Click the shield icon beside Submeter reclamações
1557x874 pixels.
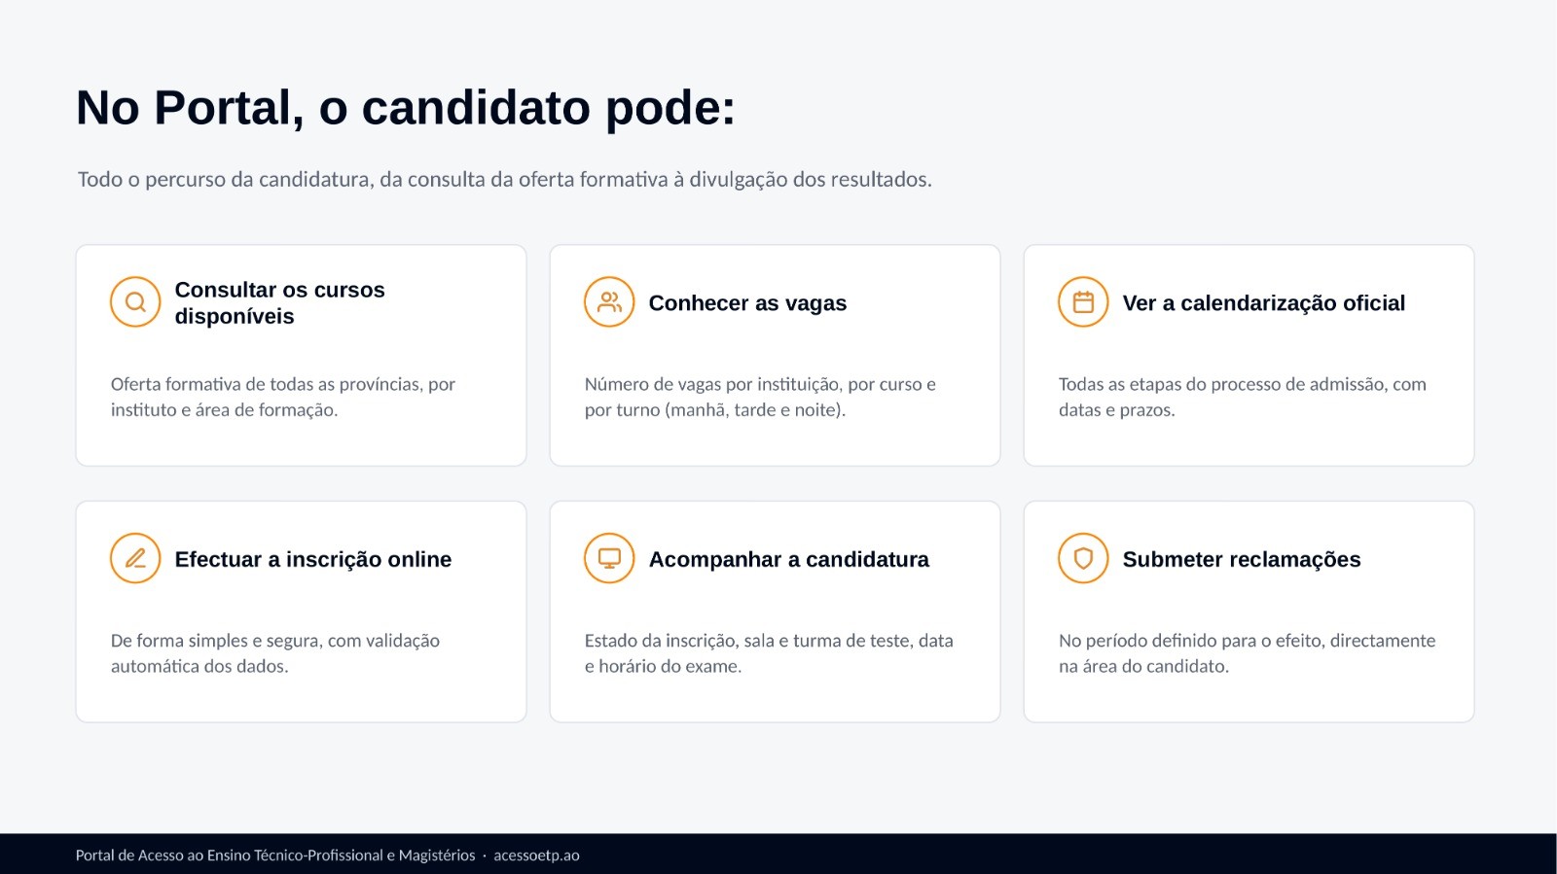1083,558
